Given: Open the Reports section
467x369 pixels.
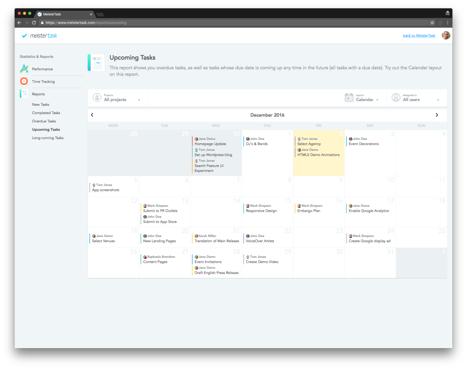Looking at the screenshot, I should pos(38,94).
